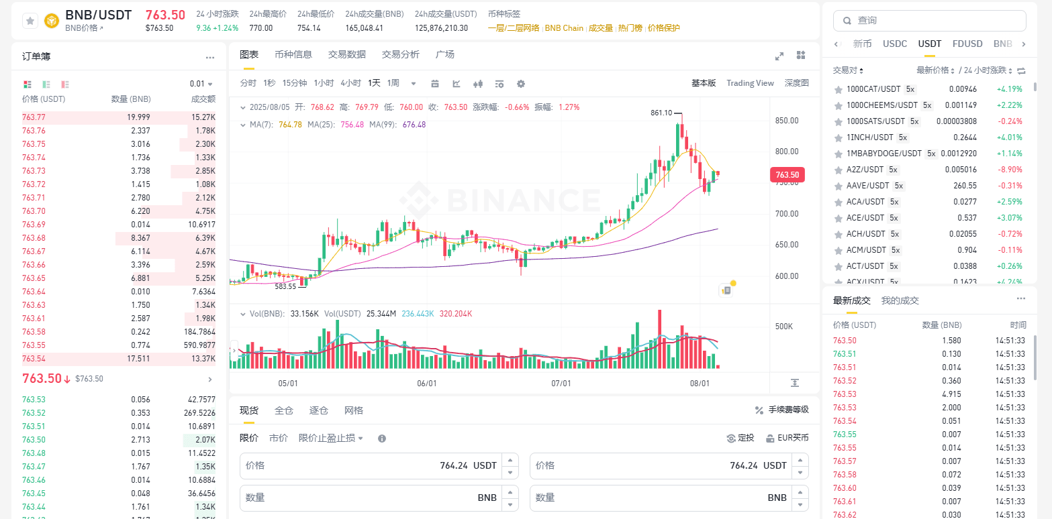Collapse the MA(7) indicator row
This screenshot has width=1052, height=519.
click(242, 125)
